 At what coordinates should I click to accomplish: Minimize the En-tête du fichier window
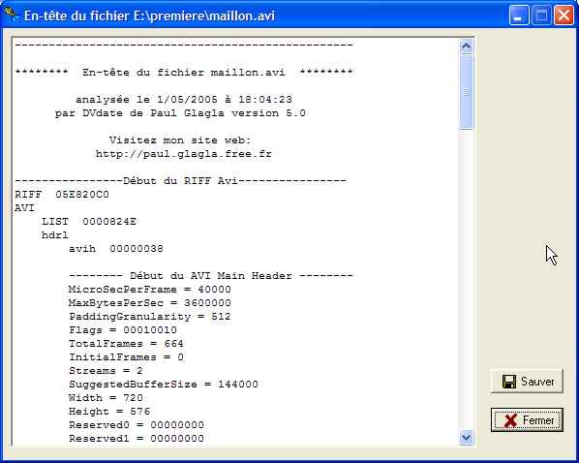pyautogui.click(x=519, y=15)
